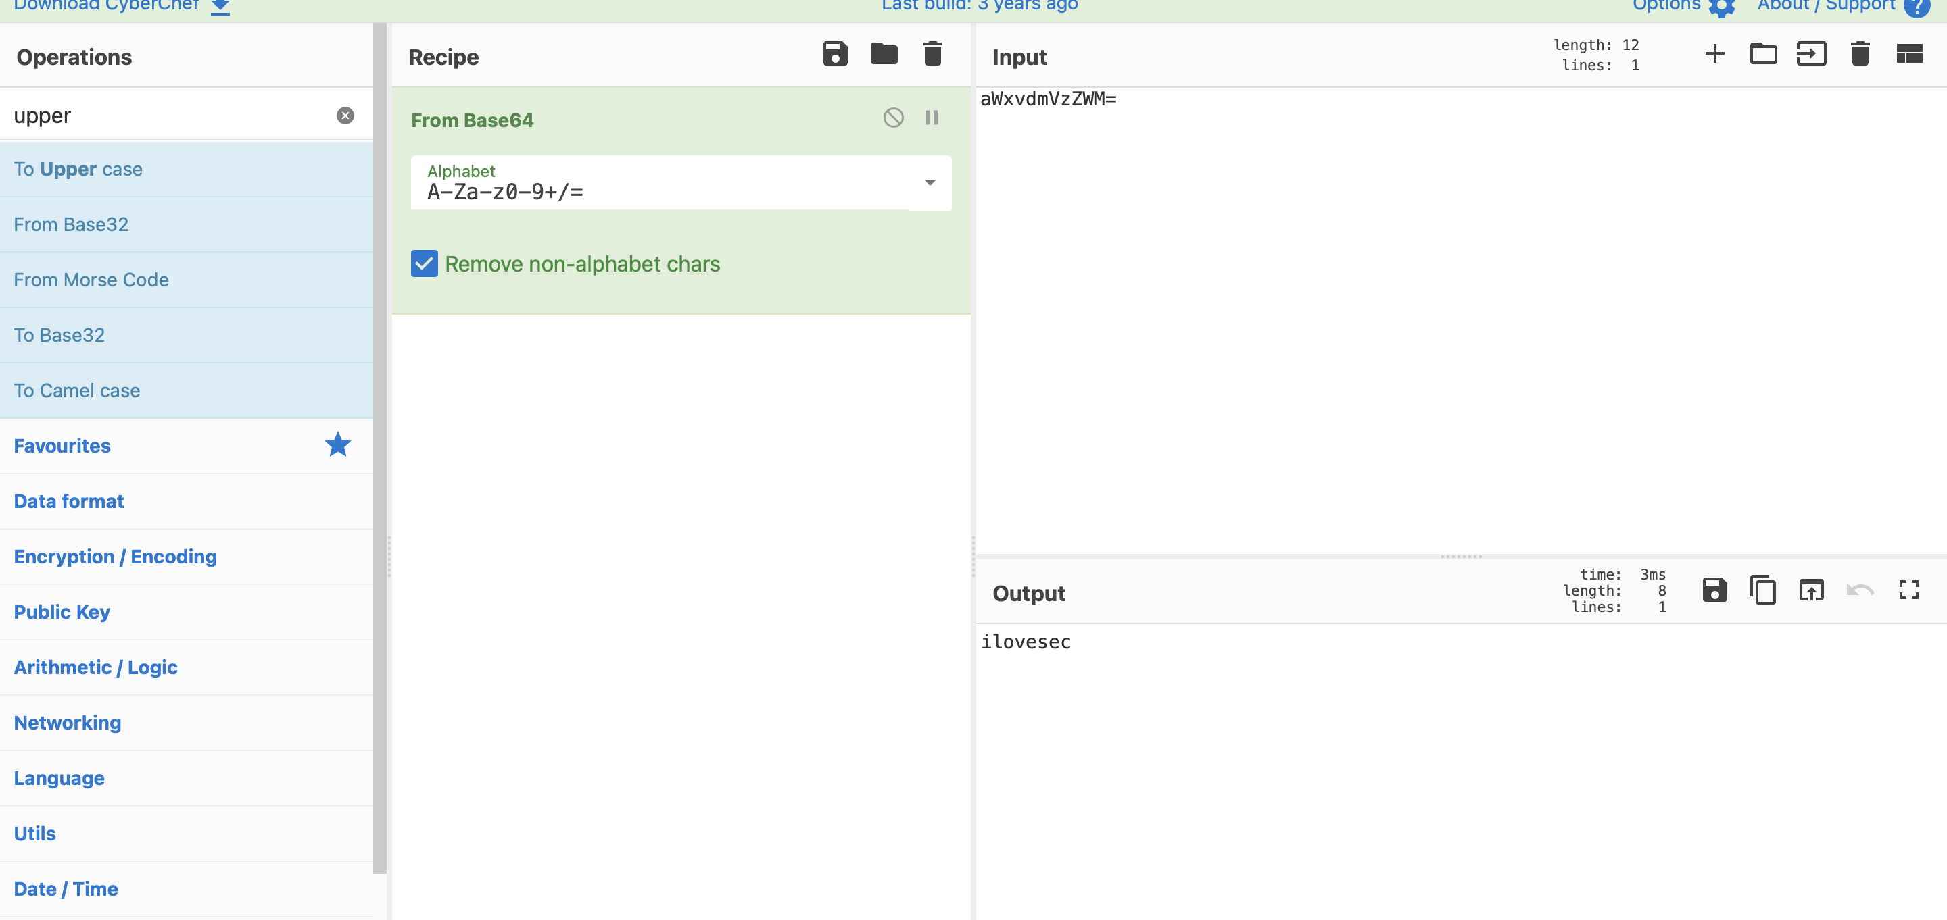
Task: Save output to file icon
Action: [1714, 590]
